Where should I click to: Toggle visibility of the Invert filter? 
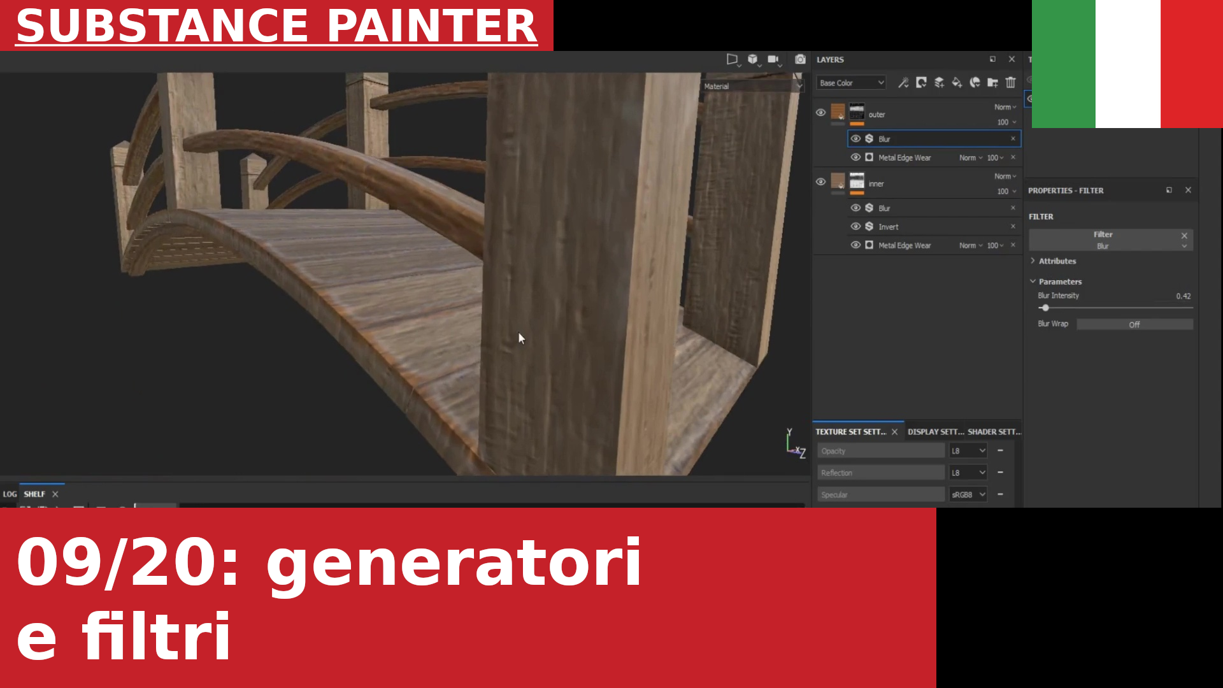point(855,227)
